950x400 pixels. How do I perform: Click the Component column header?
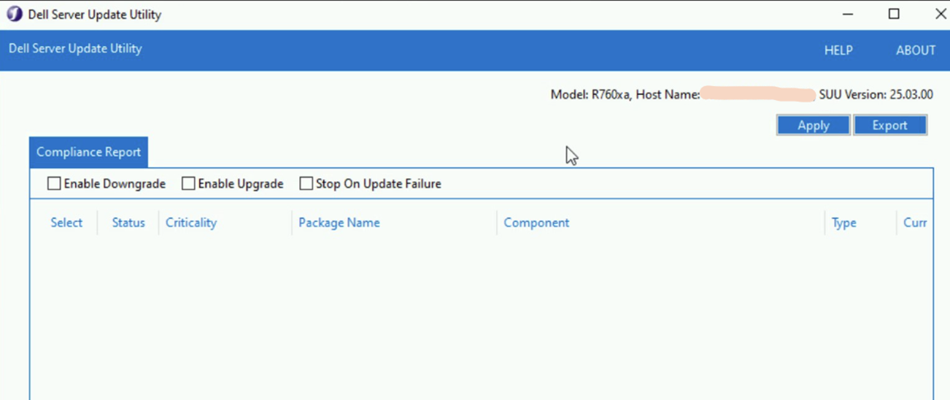click(536, 223)
